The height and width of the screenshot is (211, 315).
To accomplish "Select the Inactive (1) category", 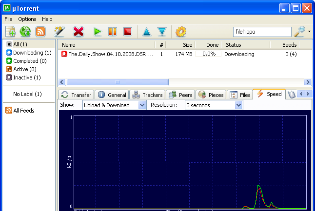I will [x=23, y=77].
